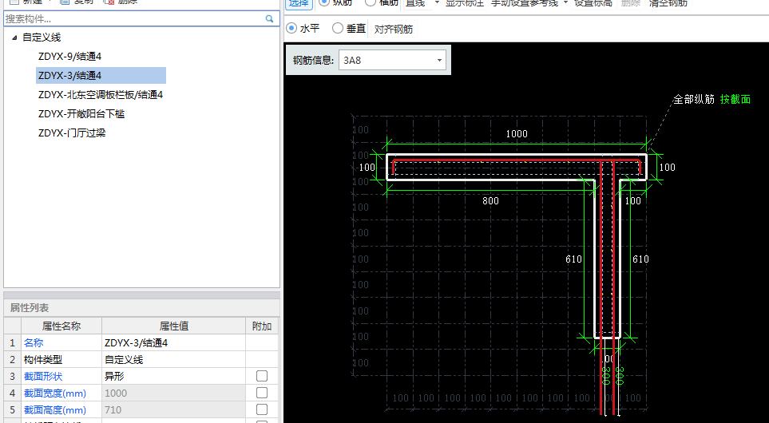769x423 pixels.
Task: Click the 710 height value cell
Action: click(173, 409)
